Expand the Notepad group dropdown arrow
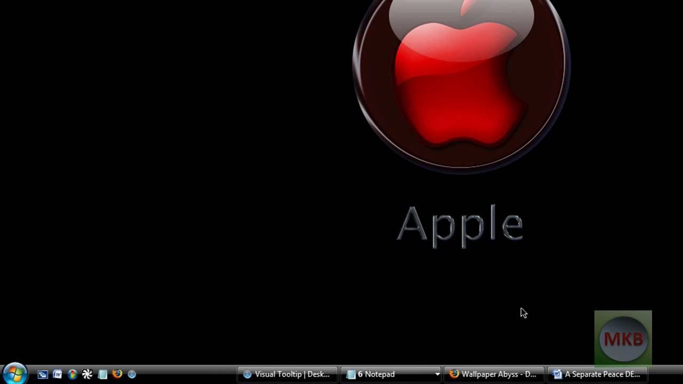This screenshot has height=384, width=683. point(438,374)
